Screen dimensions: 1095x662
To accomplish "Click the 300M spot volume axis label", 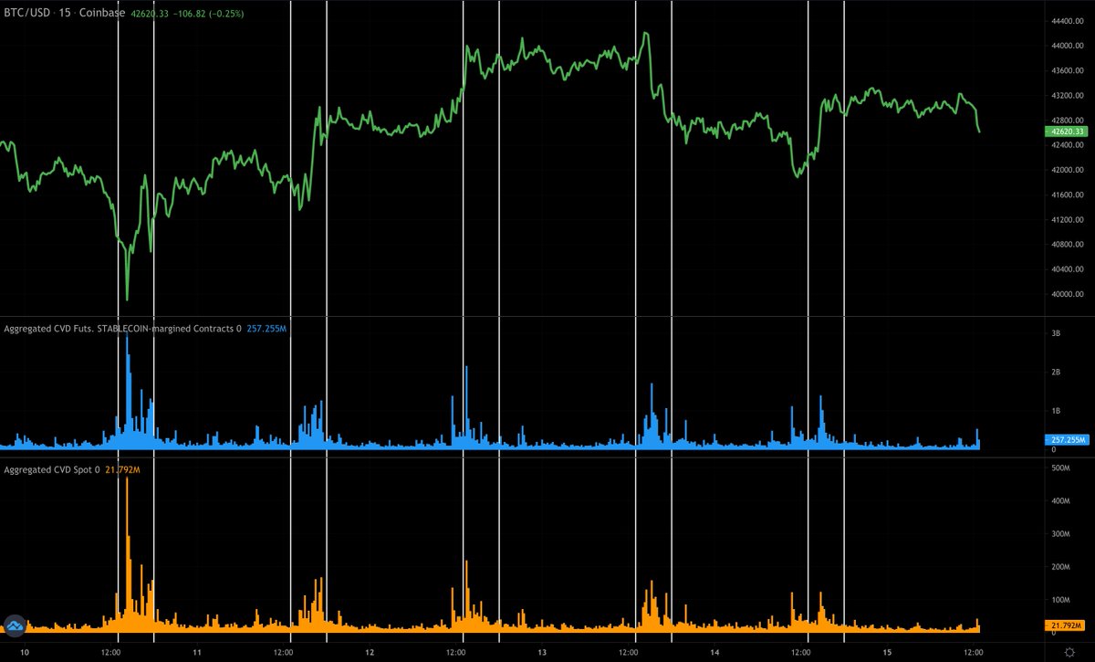I will tap(1059, 533).
